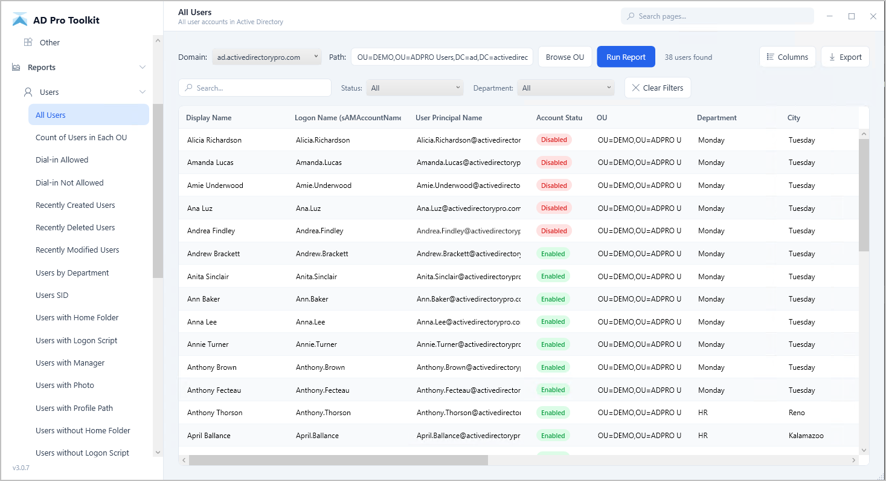
Task: Click the sidebar scroll down arrow
Action: (x=158, y=452)
